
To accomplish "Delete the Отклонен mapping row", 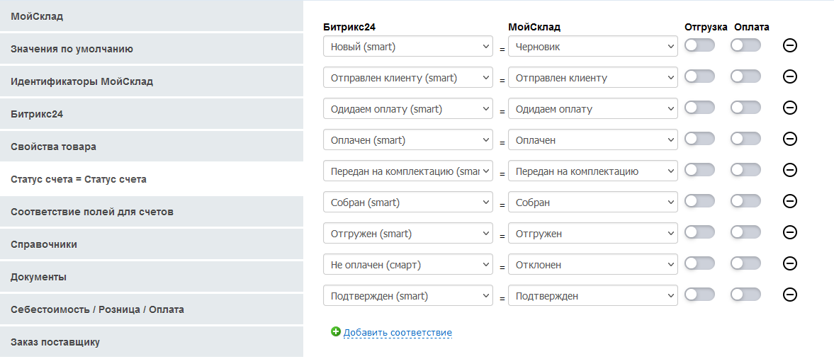I will point(790,264).
